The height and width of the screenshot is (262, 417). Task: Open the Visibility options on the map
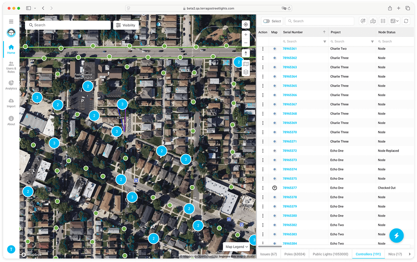pyautogui.click(x=126, y=25)
